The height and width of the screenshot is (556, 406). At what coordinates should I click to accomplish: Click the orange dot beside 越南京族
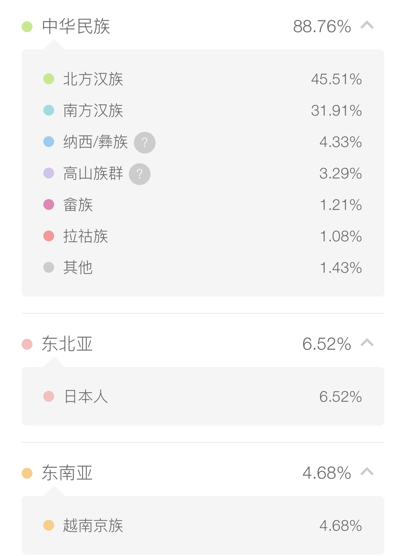(x=49, y=525)
